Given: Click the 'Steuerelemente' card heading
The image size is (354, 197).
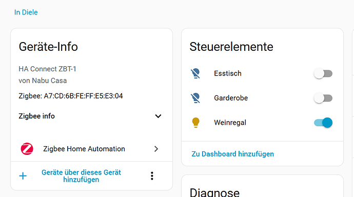Looking at the screenshot, I should (231, 47).
